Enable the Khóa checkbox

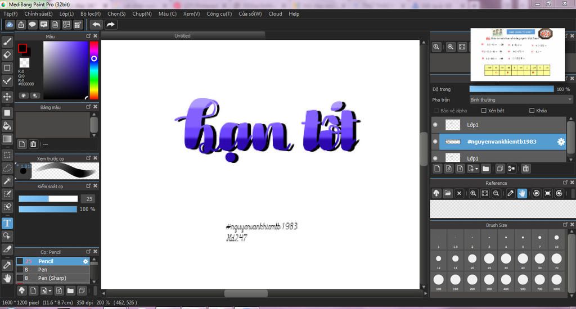(532, 111)
